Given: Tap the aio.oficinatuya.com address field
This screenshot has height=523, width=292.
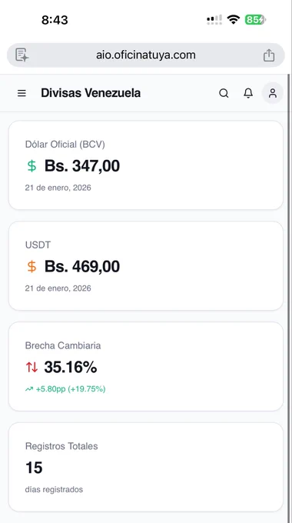Looking at the screenshot, I should pos(146,55).
